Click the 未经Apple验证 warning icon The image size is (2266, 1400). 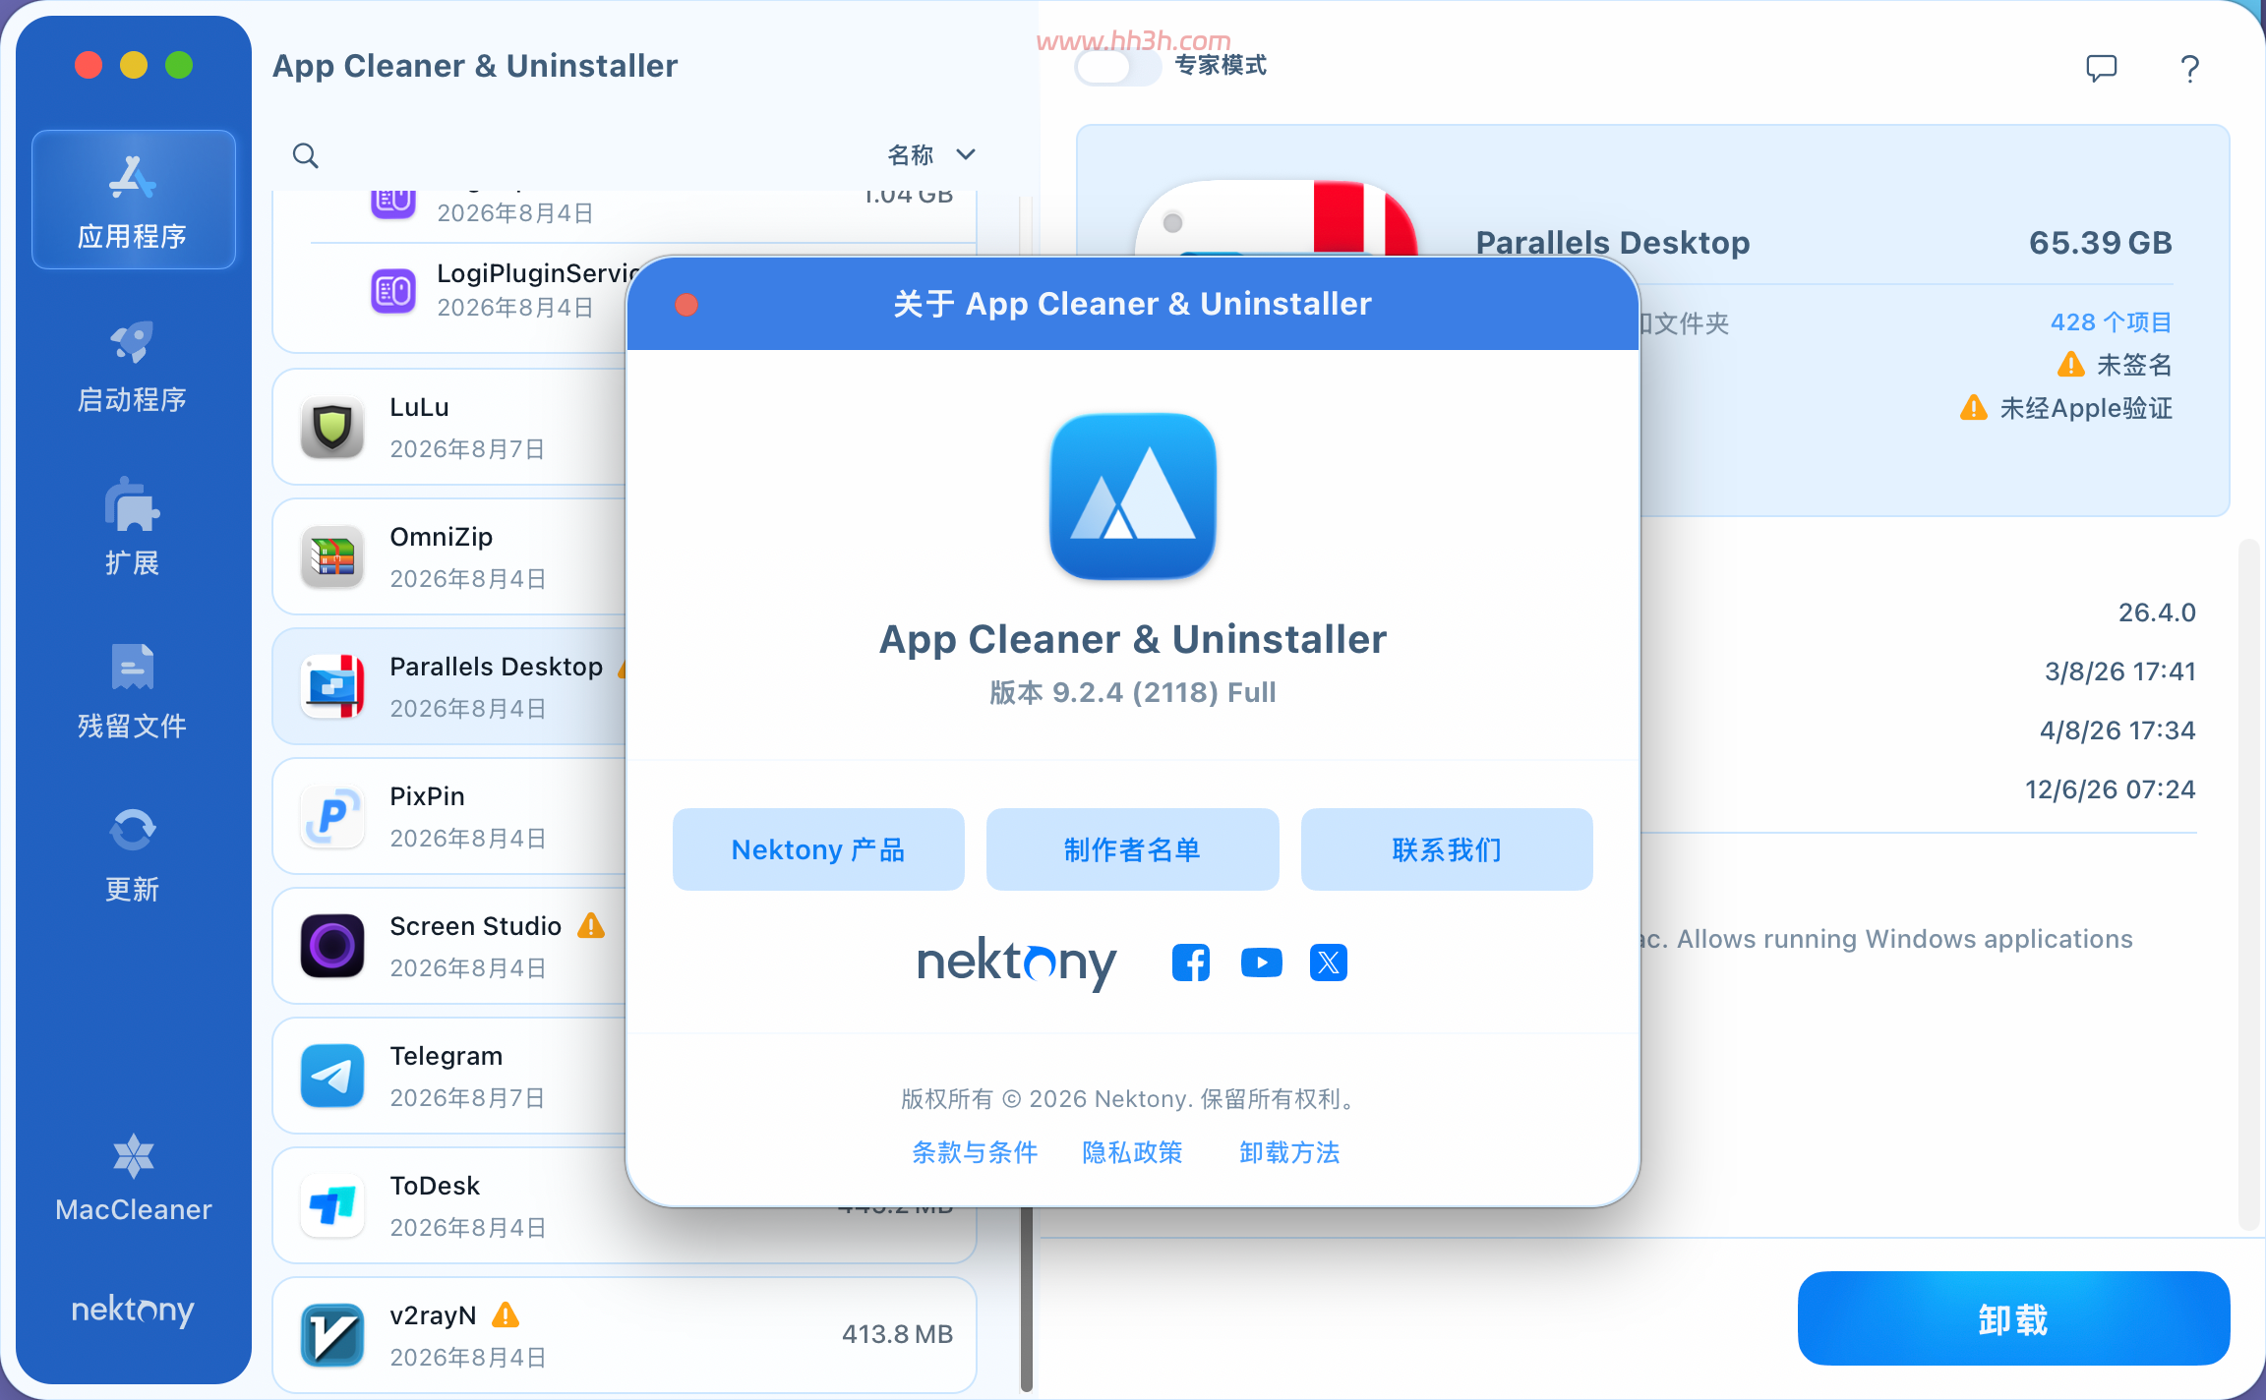point(1974,408)
